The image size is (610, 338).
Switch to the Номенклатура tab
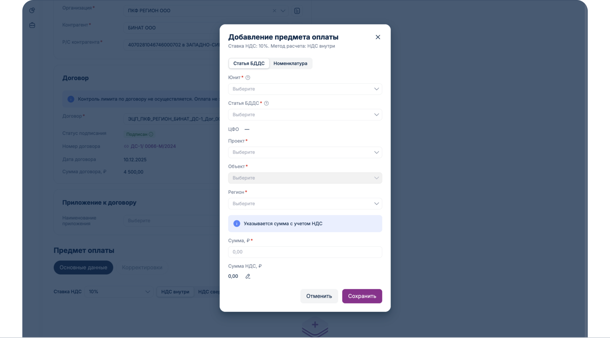tap(290, 63)
